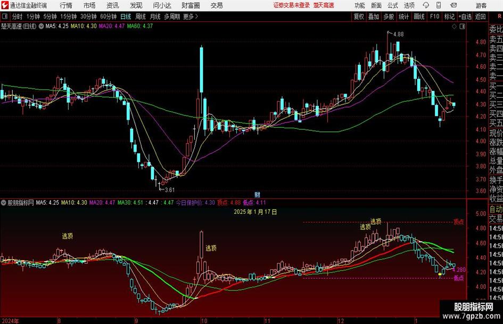Click the MA30: 4.51 label in sub-chart
The height and width of the screenshot is (324, 503).
pyautogui.click(x=130, y=203)
